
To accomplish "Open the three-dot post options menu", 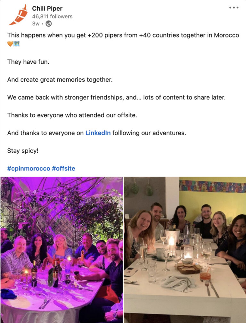I will (x=234, y=8).
